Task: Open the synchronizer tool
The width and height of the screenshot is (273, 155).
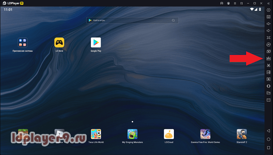Action: tap(268, 79)
